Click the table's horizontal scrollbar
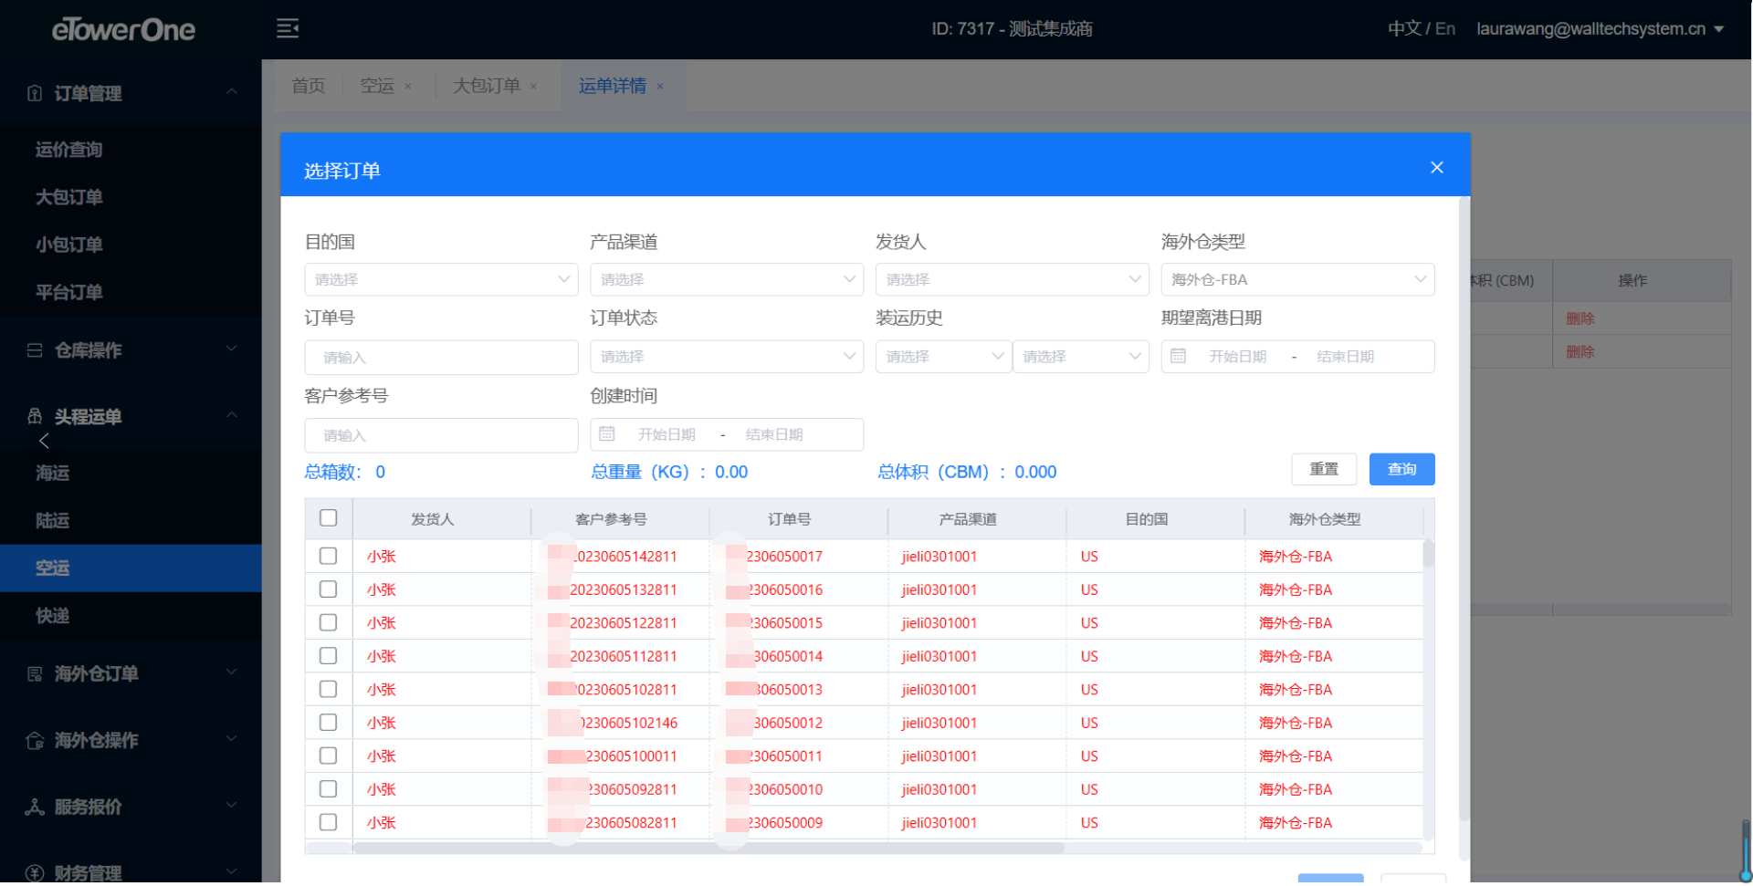This screenshot has width=1753, height=886. tap(709, 849)
